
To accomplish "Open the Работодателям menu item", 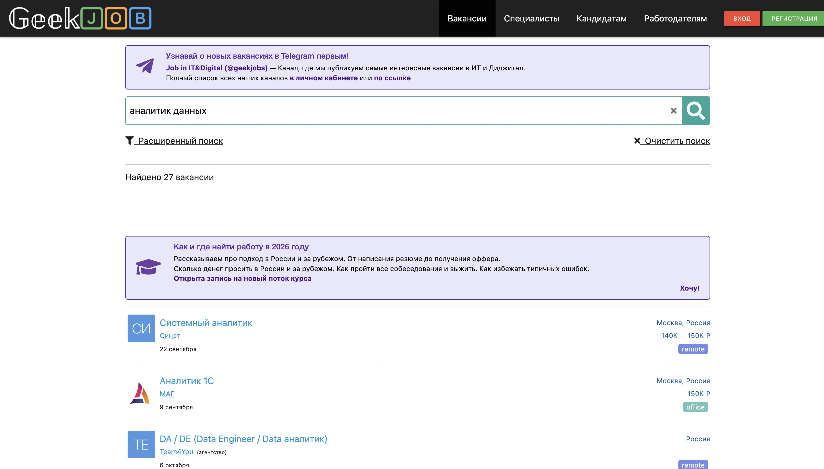I will click(675, 18).
